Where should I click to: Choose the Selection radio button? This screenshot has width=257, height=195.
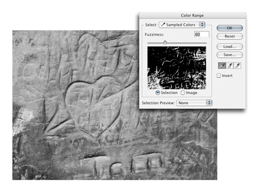pyautogui.click(x=158, y=93)
